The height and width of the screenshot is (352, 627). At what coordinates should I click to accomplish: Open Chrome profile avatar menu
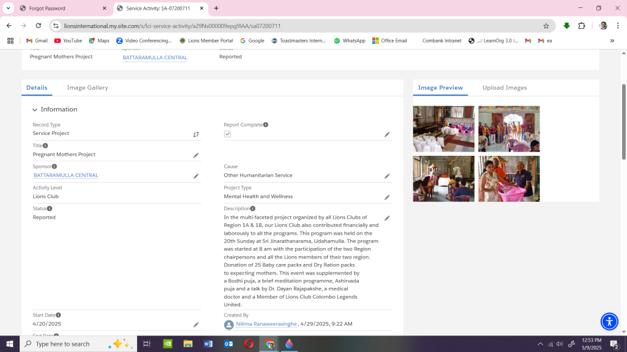pos(603,26)
